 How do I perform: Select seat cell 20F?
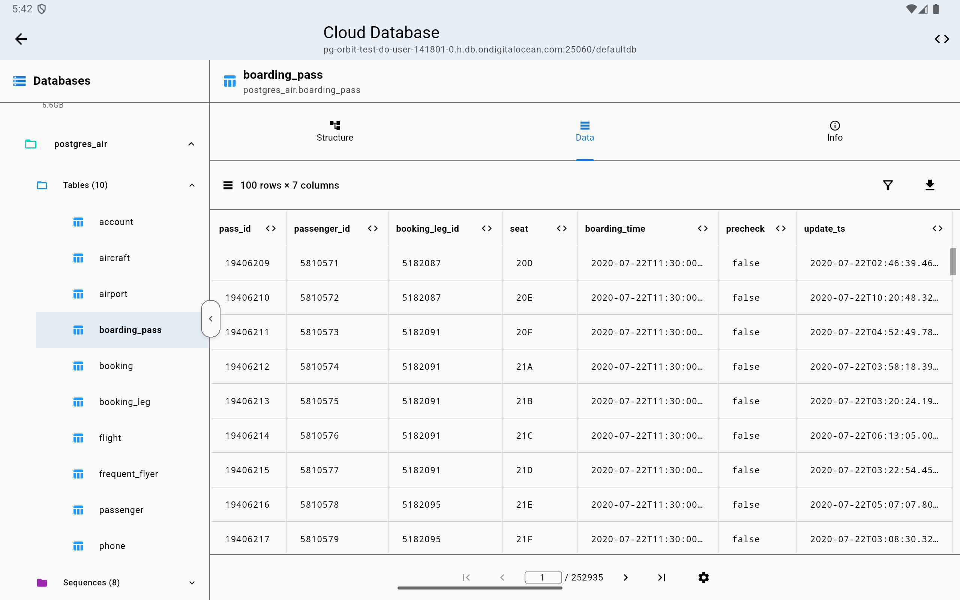539,332
